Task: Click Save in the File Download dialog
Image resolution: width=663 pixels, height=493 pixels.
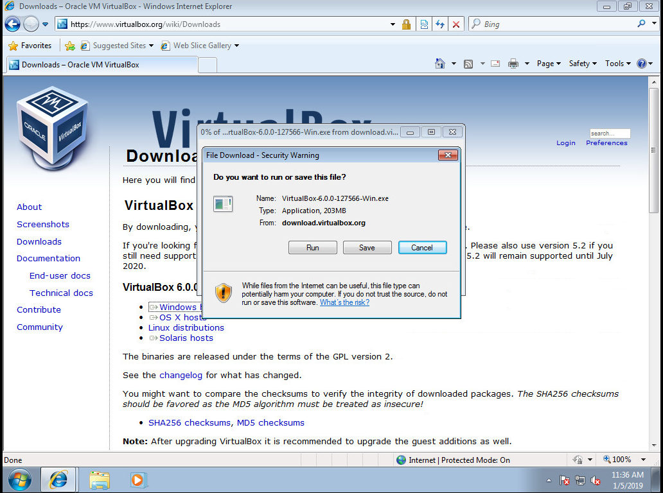Action: pos(367,248)
